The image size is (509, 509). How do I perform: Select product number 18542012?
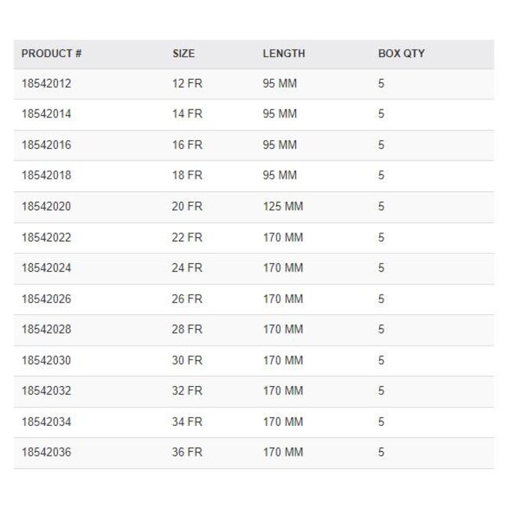pos(46,83)
